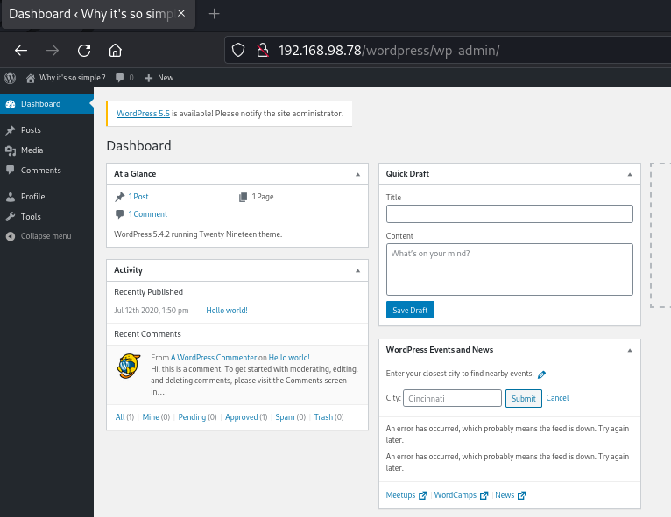Collapse the At a Glance panel
The width and height of the screenshot is (671, 517).
coord(357,174)
